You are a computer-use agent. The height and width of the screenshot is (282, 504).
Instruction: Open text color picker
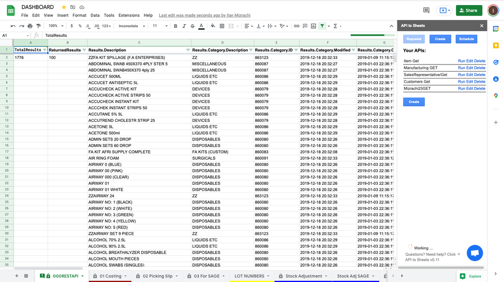(201, 26)
